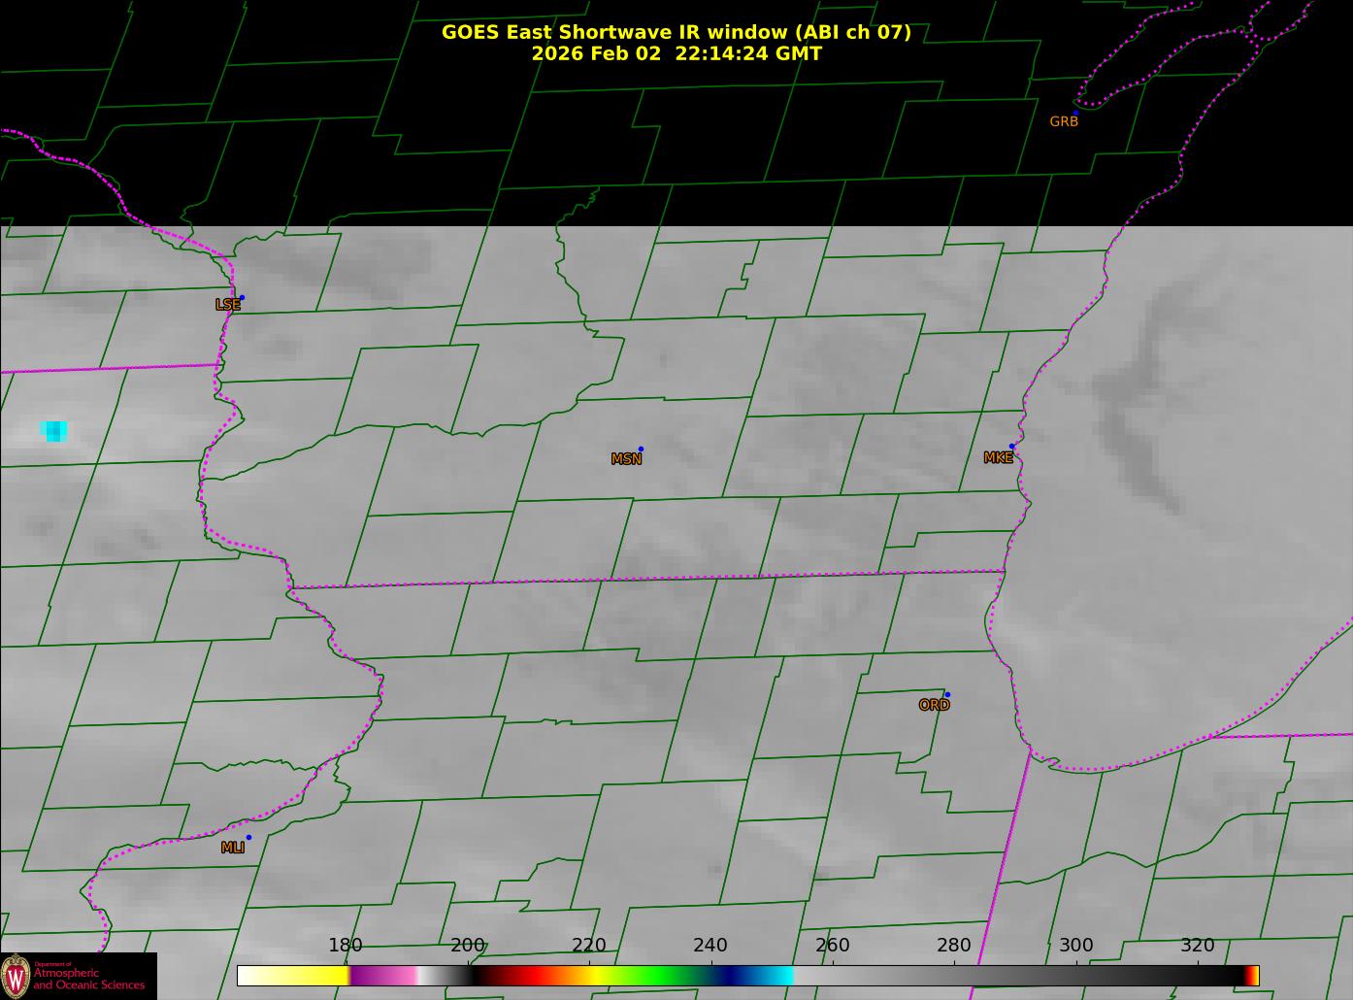Click the dark streak over Lake Michigan
This screenshot has height=1000, width=1353.
pyautogui.click(x=1131, y=417)
